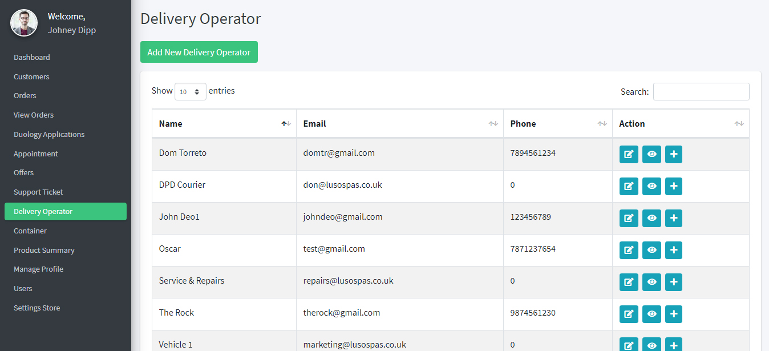
Task: Open the Dashboard link in sidebar
Action: pos(32,57)
